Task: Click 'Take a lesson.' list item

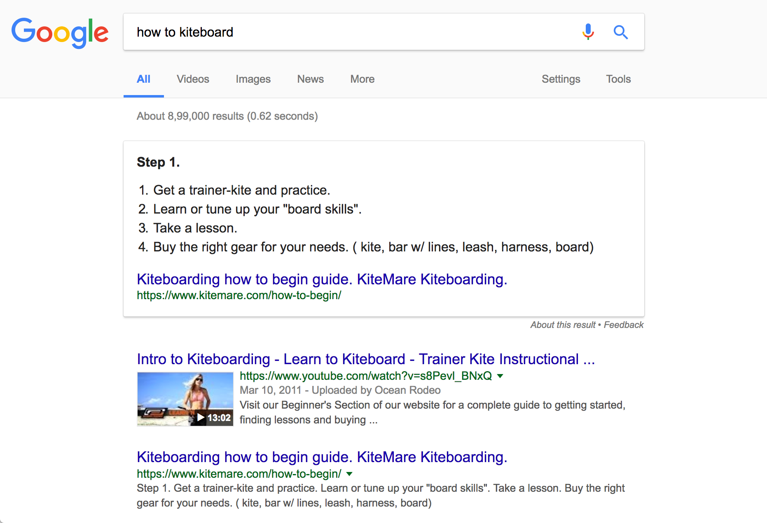Action: point(195,228)
